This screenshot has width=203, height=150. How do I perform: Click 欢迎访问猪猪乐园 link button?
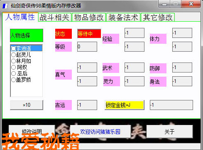tap(100, 131)
